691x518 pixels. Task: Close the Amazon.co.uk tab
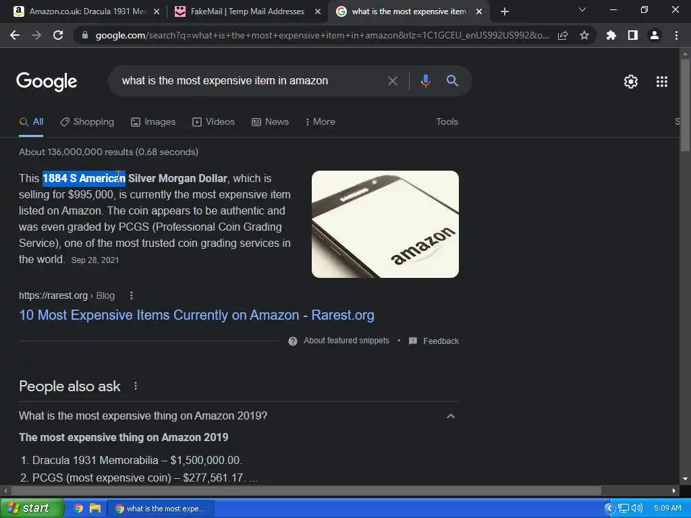tap(157, 11)
